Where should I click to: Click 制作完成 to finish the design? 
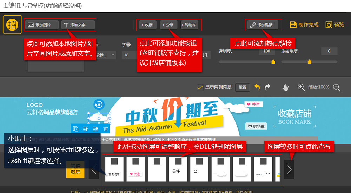coord(304,25)
